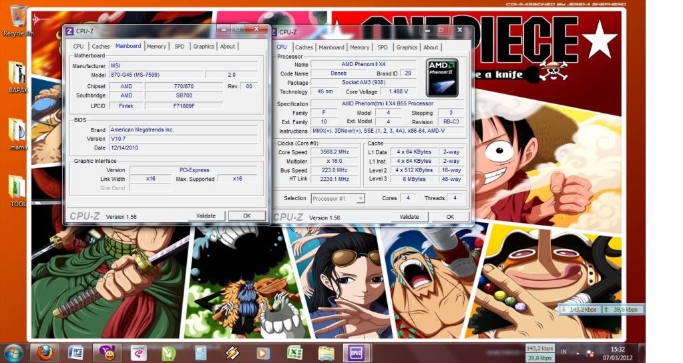Click the CPU-Z taskbar button

tap(357, 352)
